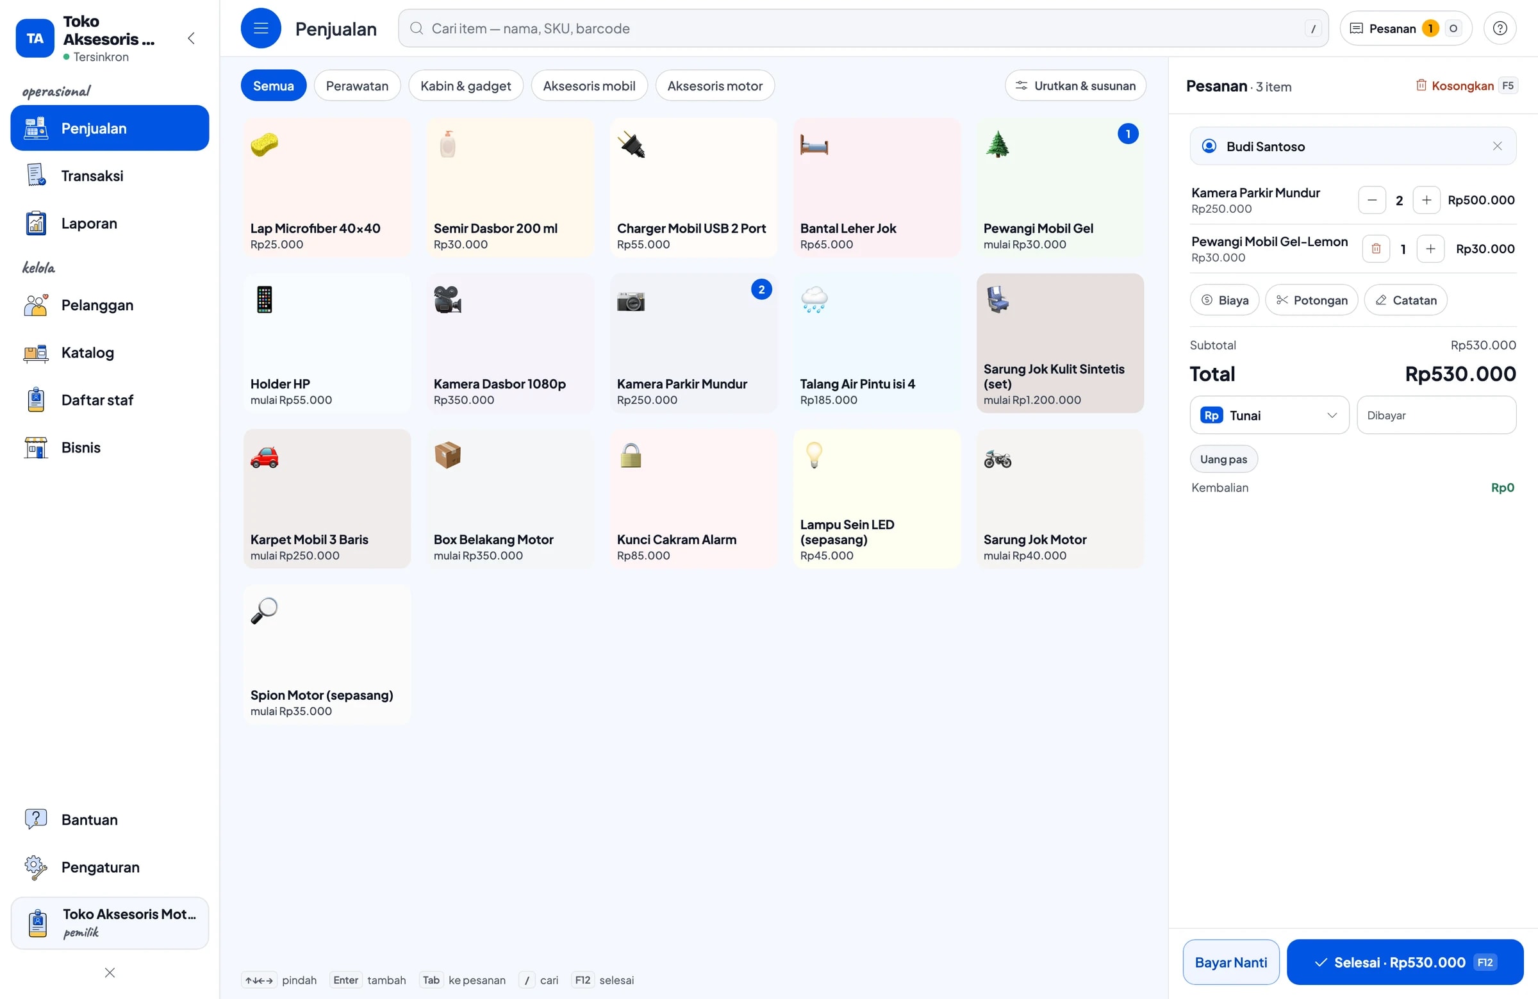1538x999 pixels.
Task: Filter by Aksesoris motor category
Action: click(x=715, y=86)
